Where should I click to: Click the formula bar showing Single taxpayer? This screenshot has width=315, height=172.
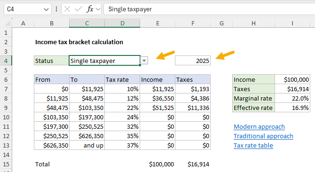click(x=209, y=9)
